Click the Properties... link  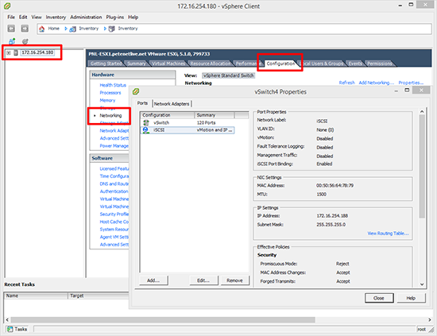[x=411, y=83]
